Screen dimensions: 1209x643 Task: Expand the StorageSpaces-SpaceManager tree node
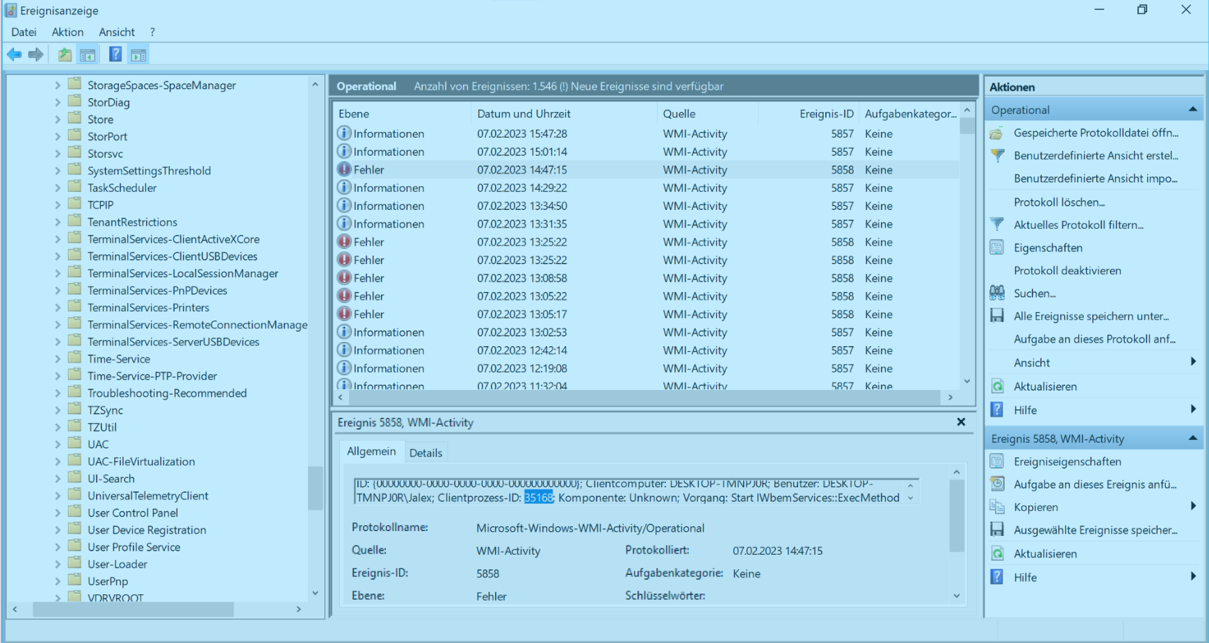pyautogui.click(x=58, y=85)
